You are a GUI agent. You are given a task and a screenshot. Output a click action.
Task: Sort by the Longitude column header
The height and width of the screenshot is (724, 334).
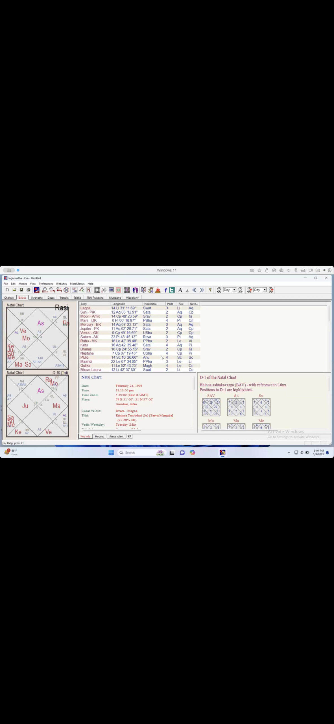(x=126, y=304)
